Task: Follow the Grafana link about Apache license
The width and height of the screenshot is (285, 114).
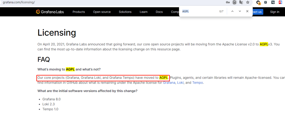Action: [x=169, y=83]
